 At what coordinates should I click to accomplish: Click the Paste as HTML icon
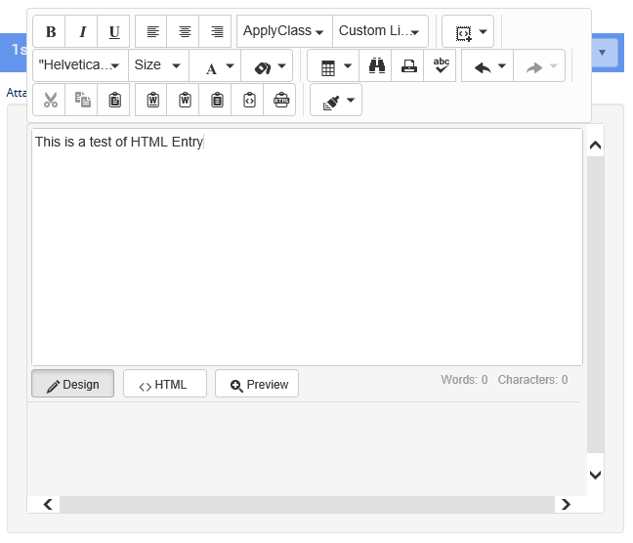(x=249, y=100)
